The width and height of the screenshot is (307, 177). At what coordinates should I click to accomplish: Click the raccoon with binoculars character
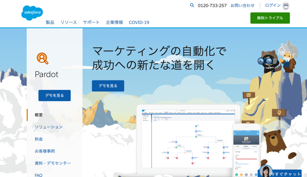click(269, 61)
